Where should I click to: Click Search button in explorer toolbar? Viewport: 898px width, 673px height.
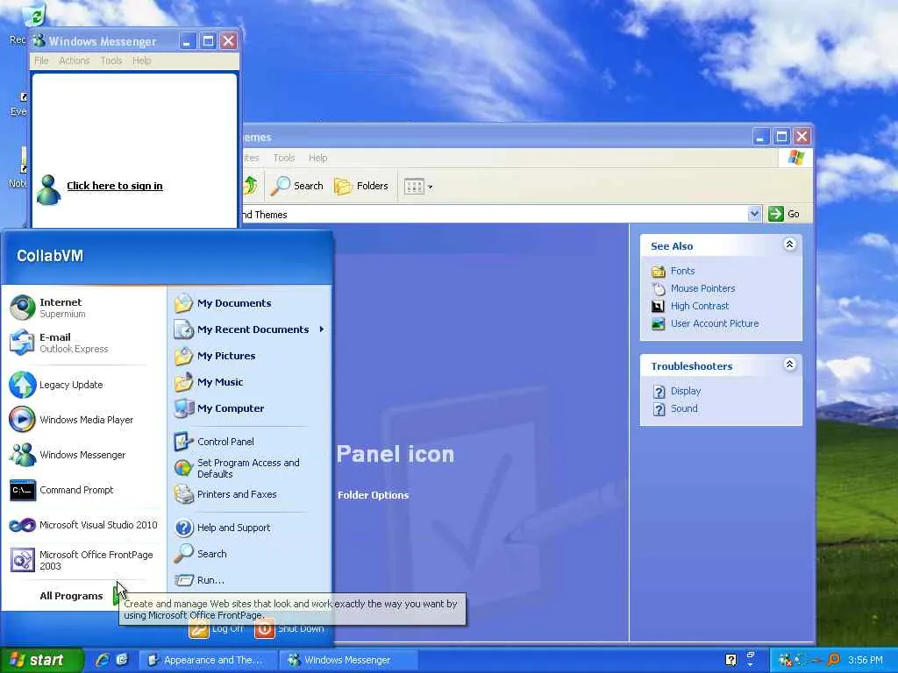296,186
